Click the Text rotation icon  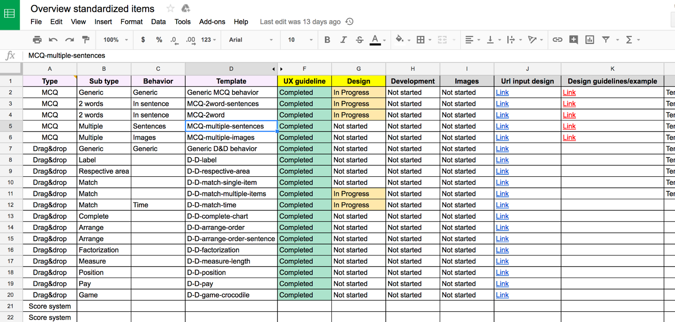click(x=532, y=40)
